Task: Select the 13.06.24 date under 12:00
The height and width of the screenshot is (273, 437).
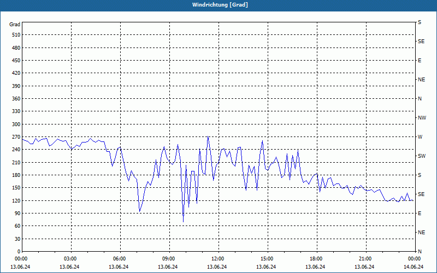Action: tap(217, 267)
